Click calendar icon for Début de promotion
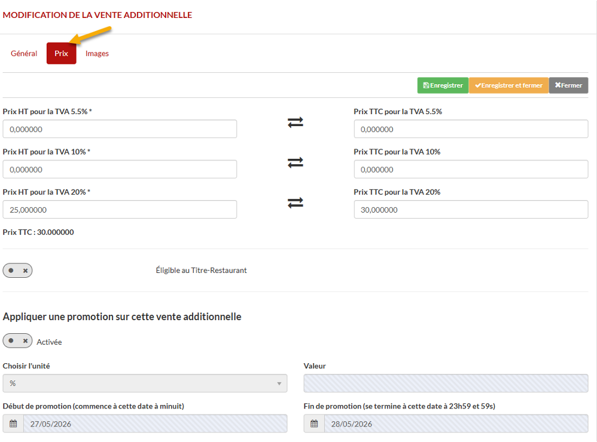Screen dimensions: 597x442 [13, 423]
